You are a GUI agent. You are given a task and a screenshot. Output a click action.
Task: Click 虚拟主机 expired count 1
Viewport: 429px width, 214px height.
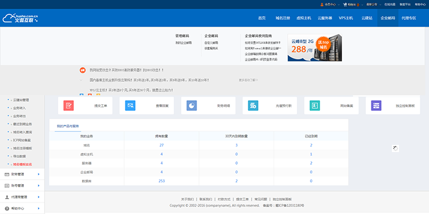pos(311,154)
